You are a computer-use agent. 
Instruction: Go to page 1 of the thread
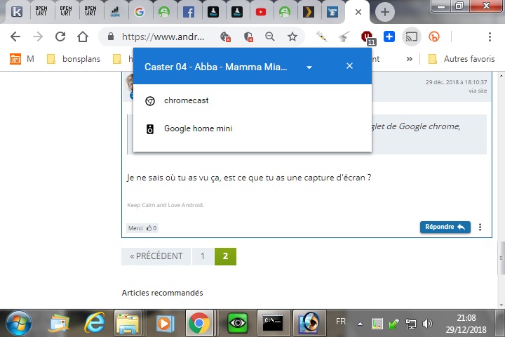coord(203,256)
